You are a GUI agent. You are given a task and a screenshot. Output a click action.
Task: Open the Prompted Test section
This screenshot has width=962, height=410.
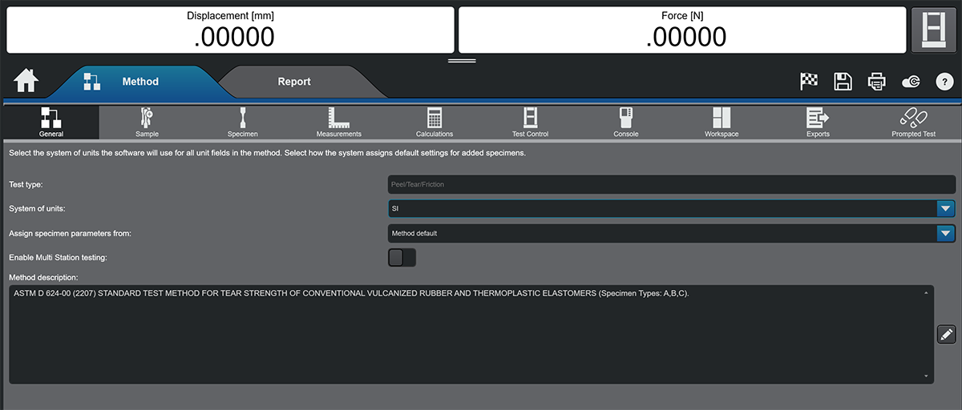913,123
